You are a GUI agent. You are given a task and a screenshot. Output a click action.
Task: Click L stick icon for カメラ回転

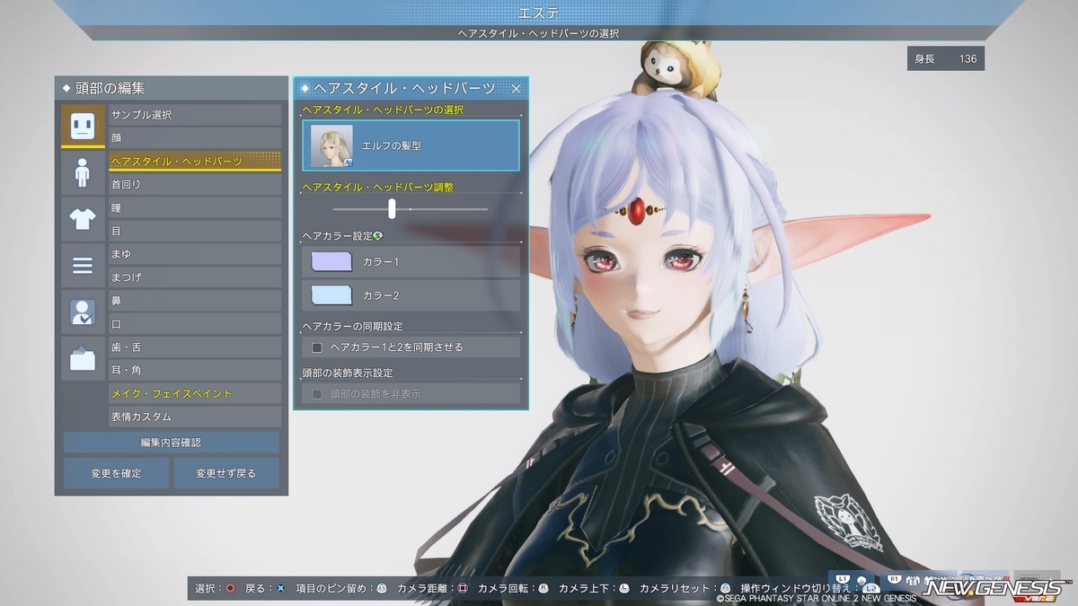click(x=543, y=588)
